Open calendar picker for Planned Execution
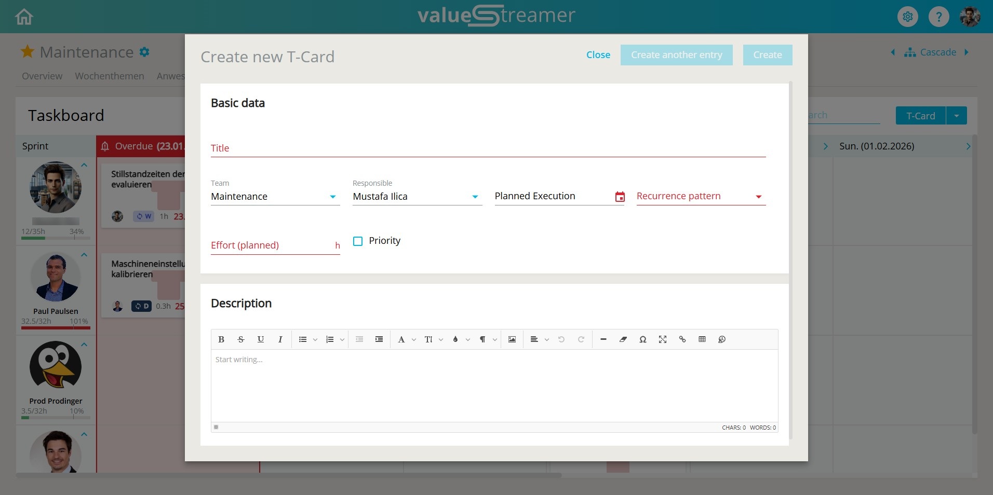 (620, 197)
